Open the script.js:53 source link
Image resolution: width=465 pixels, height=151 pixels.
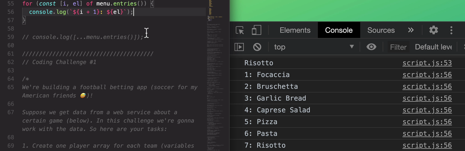click(427, 63)
